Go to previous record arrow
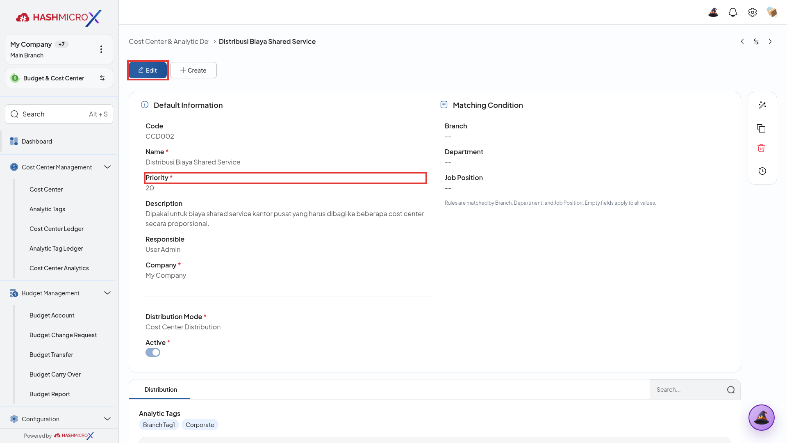The width and height of the screenshot is (787, 443). tap(742, 41)
